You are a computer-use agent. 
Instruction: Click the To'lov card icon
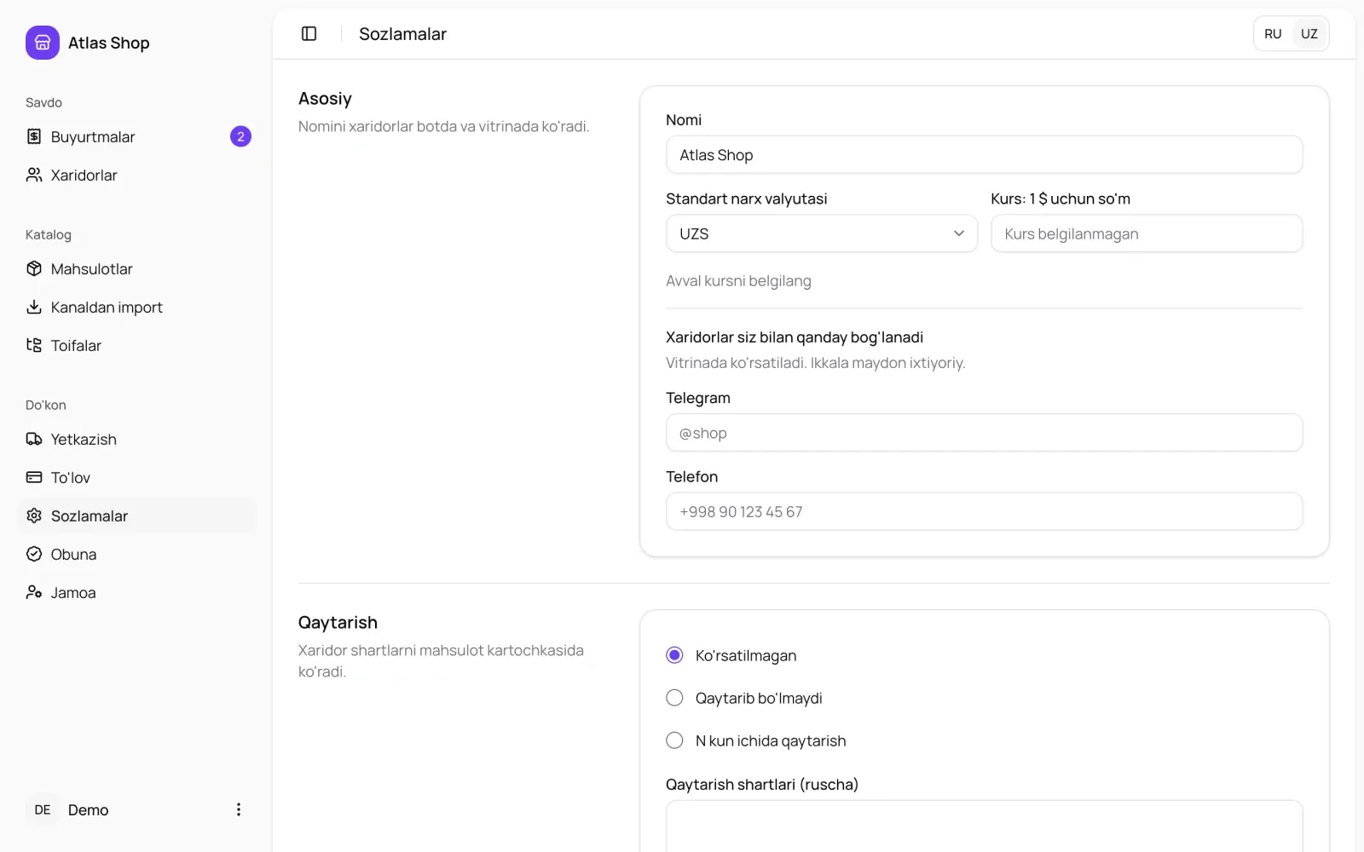click(34, 477)
